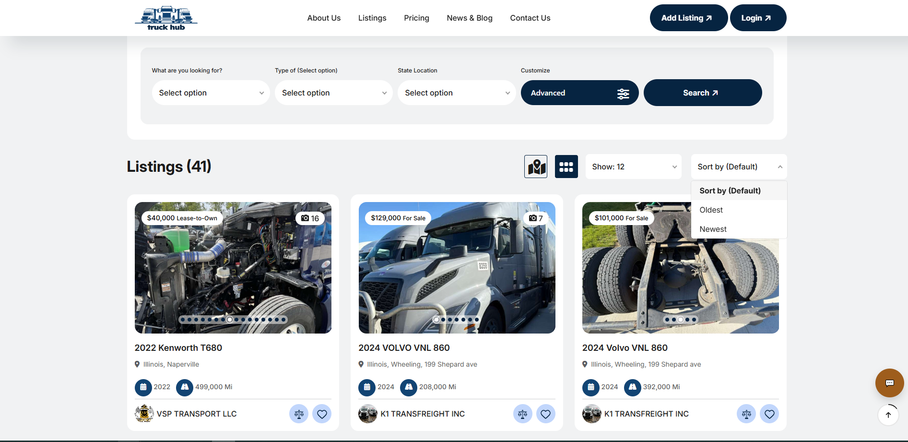Compare the 2022 Kenworth T680 listing

[299, 414]
